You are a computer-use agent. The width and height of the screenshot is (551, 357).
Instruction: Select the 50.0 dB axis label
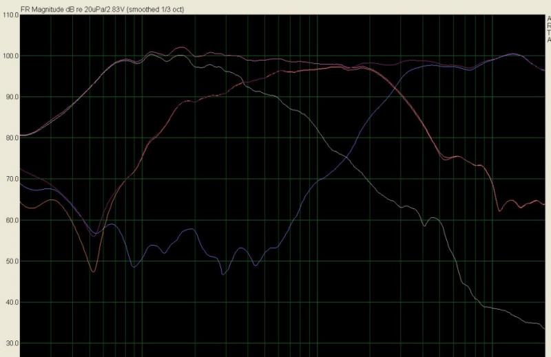[12, 261]
